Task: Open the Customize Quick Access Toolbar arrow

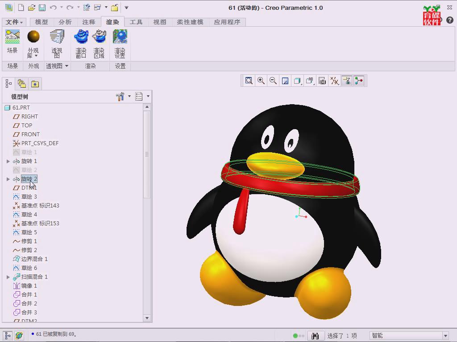Action: pos(126,8)
